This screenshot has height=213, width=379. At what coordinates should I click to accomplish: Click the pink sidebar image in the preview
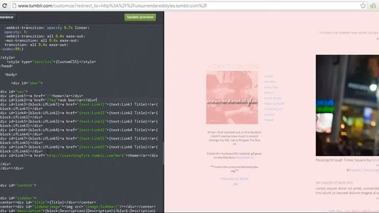pos(232,97)
